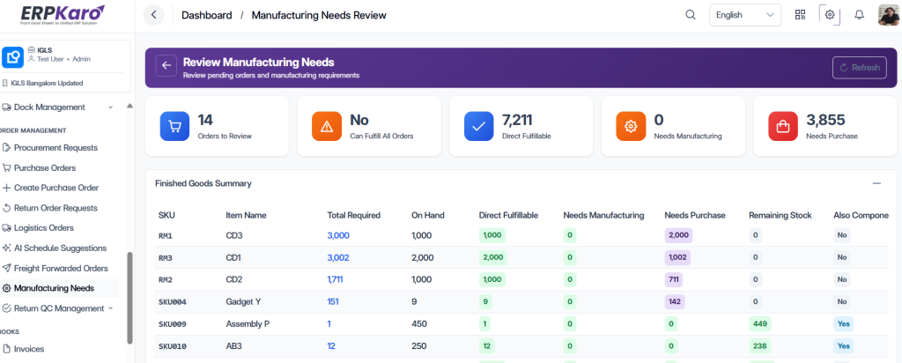Click the sidebar scroll up arrow

point(129,106)
